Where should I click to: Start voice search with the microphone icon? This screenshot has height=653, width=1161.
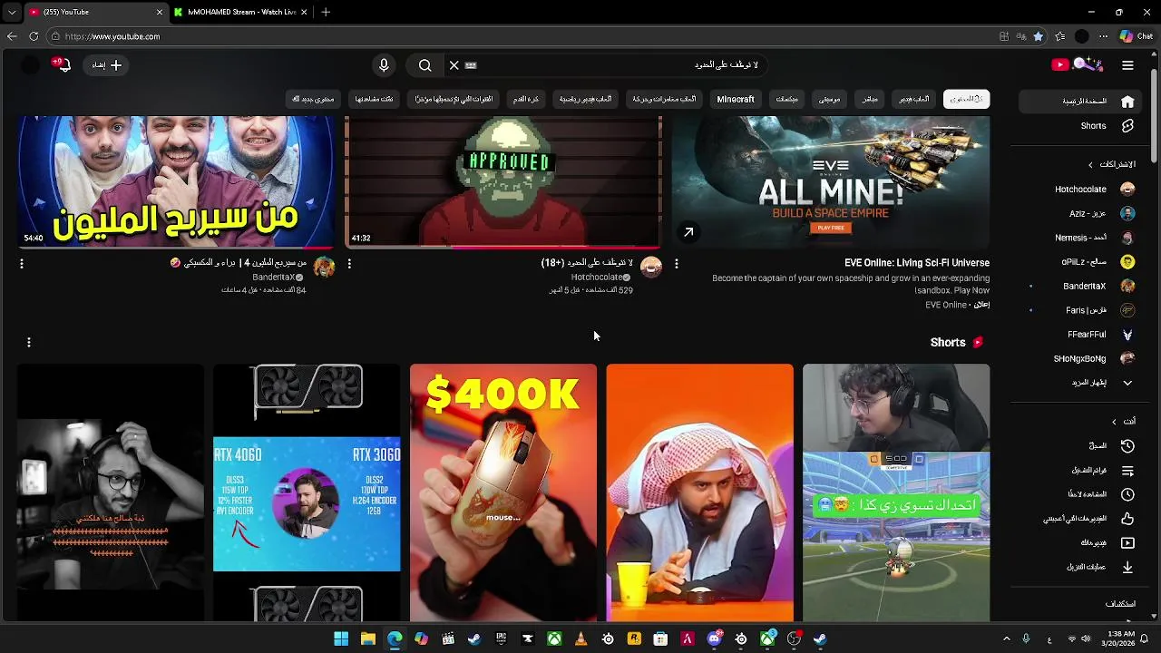coord(384,65)
